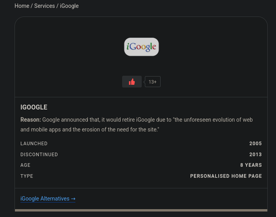Click the iGoogle logo image
276x217 pixels.
(141, 47)
